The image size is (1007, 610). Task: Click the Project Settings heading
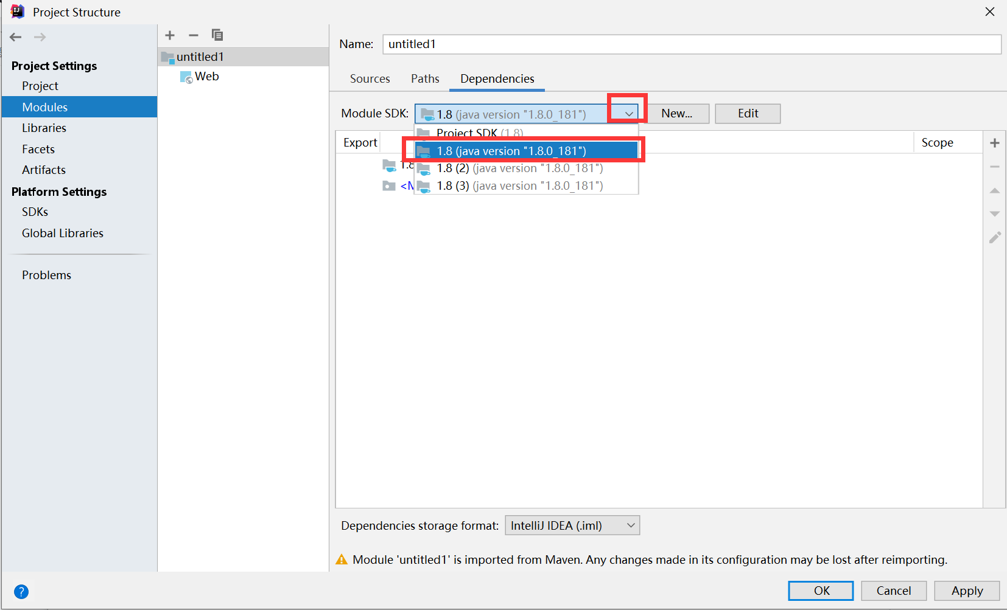coord(54,66)
